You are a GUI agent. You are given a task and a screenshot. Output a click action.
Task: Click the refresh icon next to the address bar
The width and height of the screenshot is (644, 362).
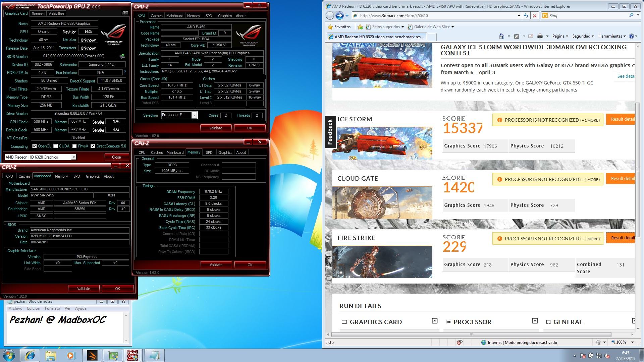click(x=526, y=16)
